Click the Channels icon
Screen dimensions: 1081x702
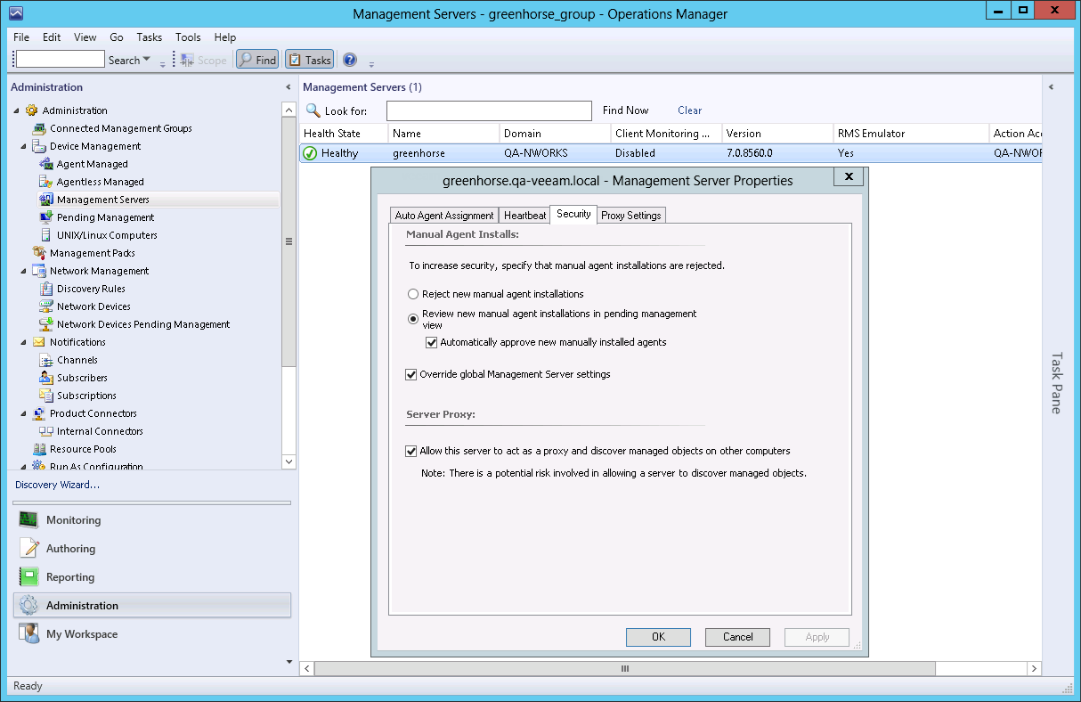47,360
